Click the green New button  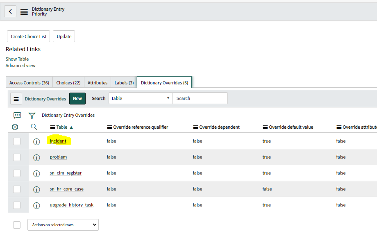[77, 98]
